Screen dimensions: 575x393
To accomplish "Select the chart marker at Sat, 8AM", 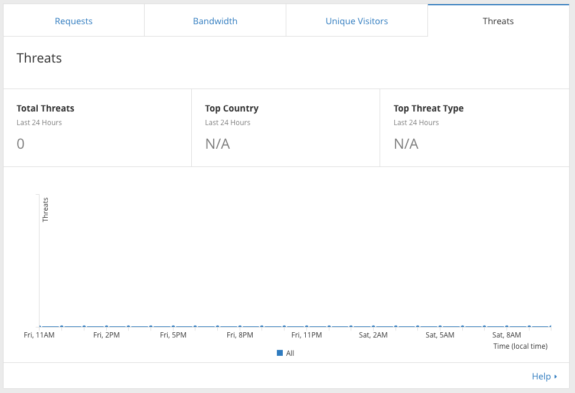I will coord(507,326).
